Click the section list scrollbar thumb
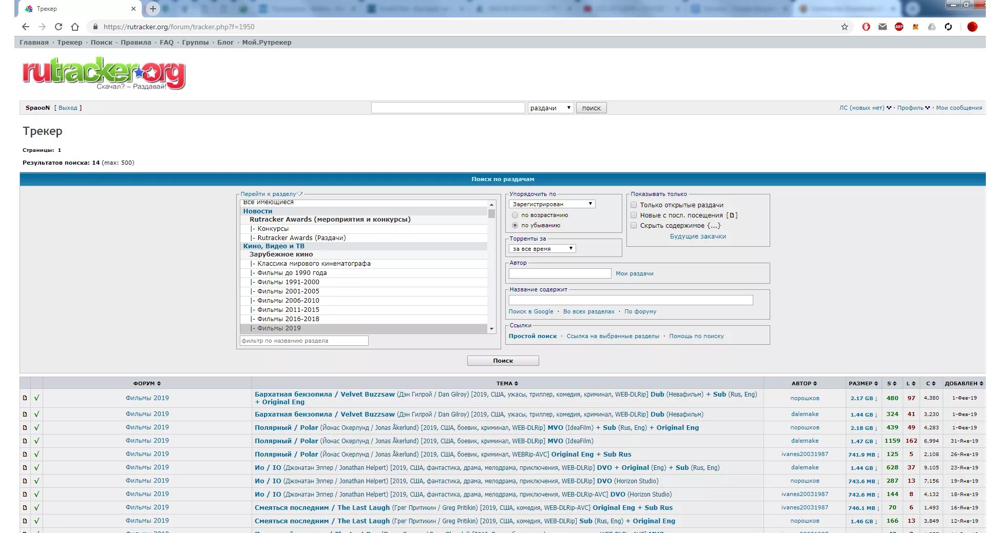The width and height of the screenshot is (992, 533). (x=492, y=213)
